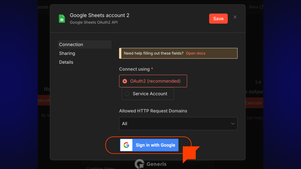
Task: Click the external link icon beside Docs
Action: point(261,7)
